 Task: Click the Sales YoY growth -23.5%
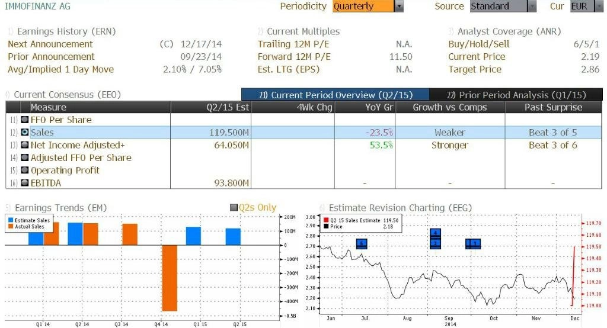tap(379, 132)
